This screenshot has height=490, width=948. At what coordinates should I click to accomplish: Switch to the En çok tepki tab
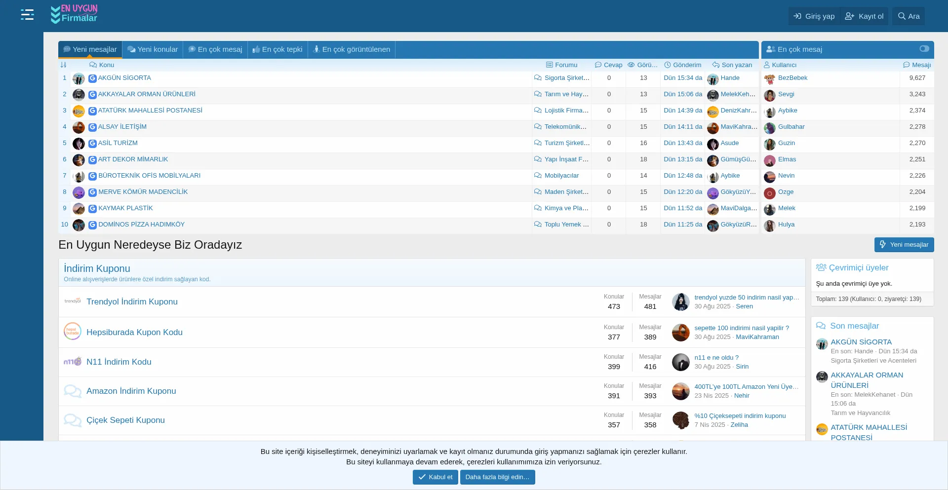[x=277, y=49]
